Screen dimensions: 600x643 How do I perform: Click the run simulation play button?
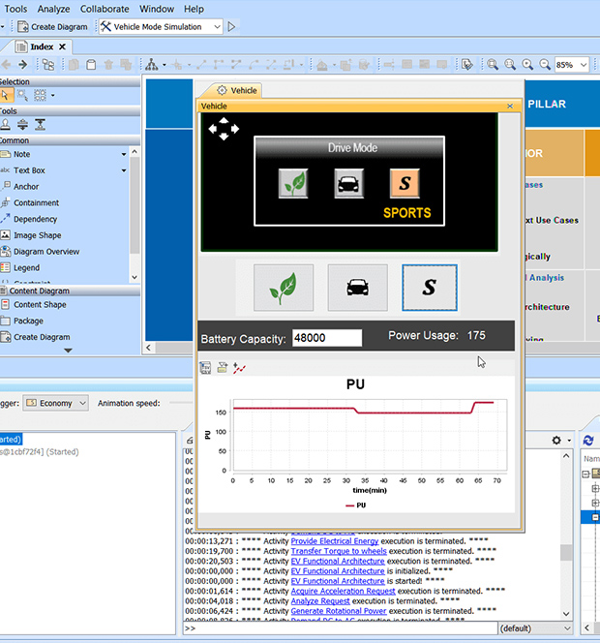[231, 26]
